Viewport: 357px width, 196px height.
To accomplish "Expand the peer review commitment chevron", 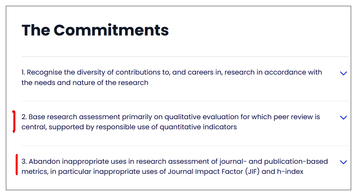I will point(343,118).
